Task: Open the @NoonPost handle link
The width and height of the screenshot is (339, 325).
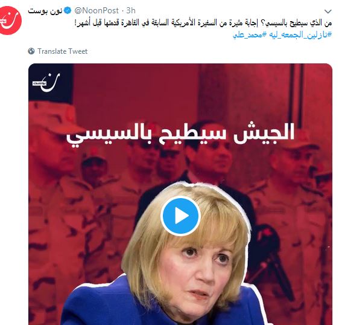Action: (97, 10)
